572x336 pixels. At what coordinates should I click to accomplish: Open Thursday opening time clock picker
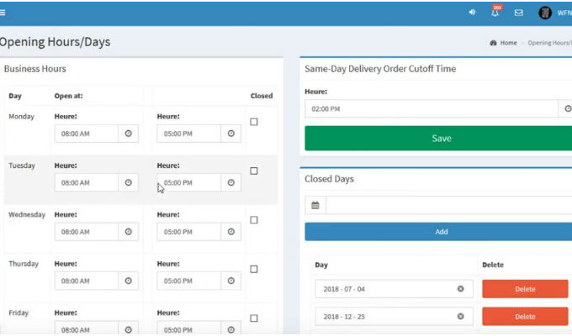coord(129,281)
